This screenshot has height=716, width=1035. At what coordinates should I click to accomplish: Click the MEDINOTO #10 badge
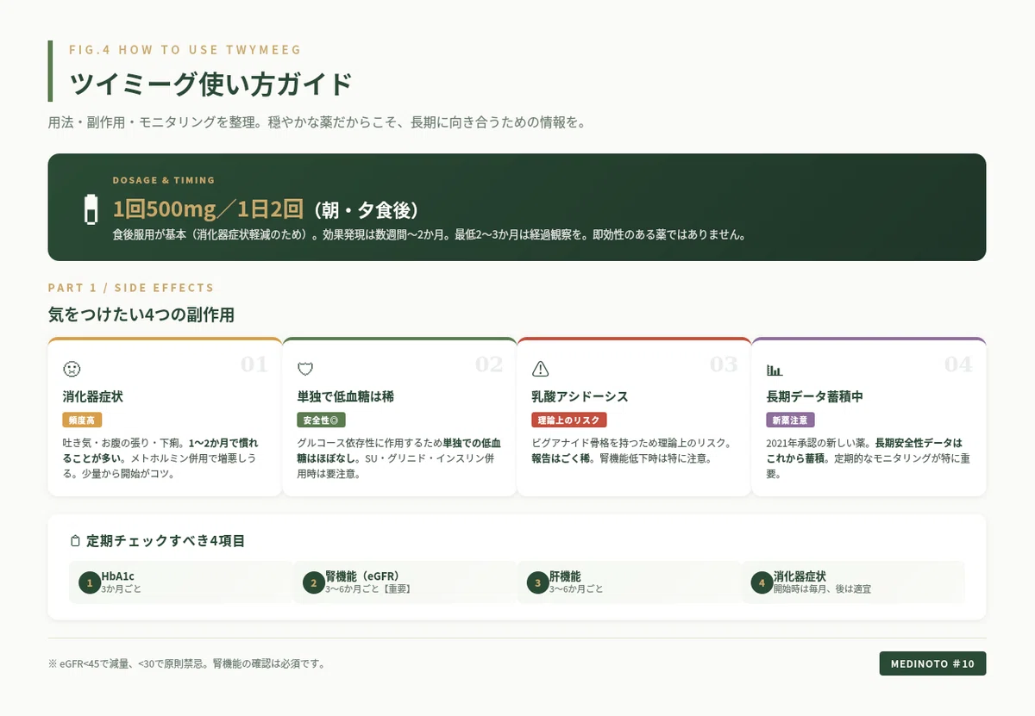pyautogui.click(x=932, y=663)
